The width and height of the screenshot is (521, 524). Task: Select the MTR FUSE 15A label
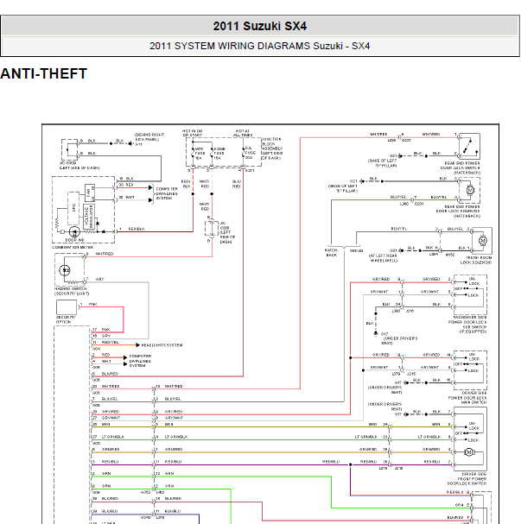[x=200, y=154]
